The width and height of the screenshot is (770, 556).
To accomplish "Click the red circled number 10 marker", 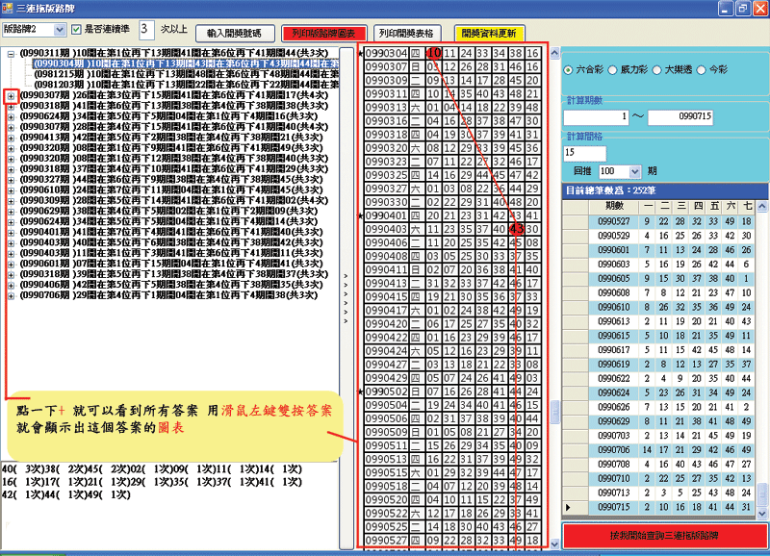I will pyautogui.click(x=433, y=52).
